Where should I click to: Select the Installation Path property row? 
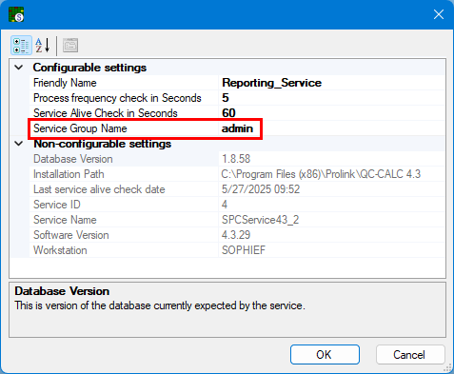[x=237, y=174]
